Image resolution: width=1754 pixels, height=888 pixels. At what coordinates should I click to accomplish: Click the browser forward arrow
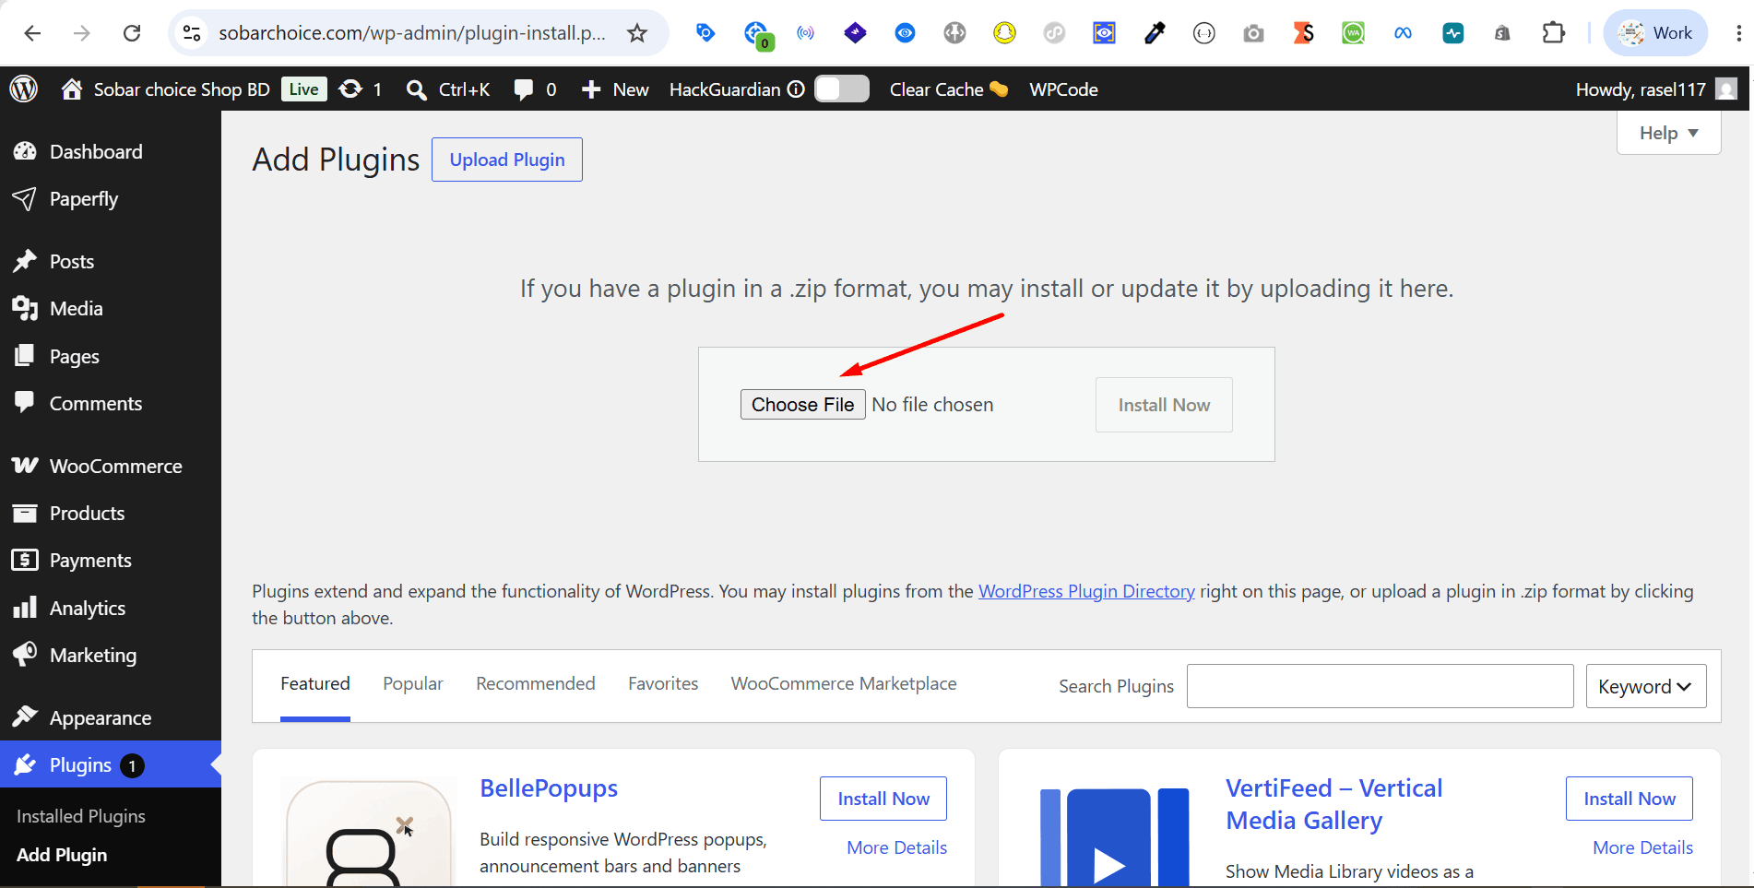pyautogui.click(x=82, y=33)
